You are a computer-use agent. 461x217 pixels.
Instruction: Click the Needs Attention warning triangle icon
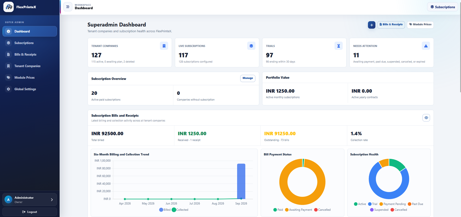tap(426, 46)
